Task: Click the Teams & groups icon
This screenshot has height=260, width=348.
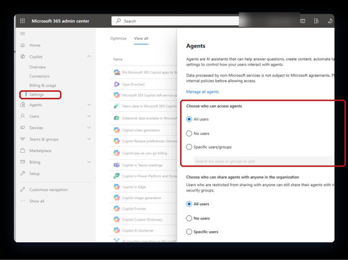Action: tap(22, 139)
